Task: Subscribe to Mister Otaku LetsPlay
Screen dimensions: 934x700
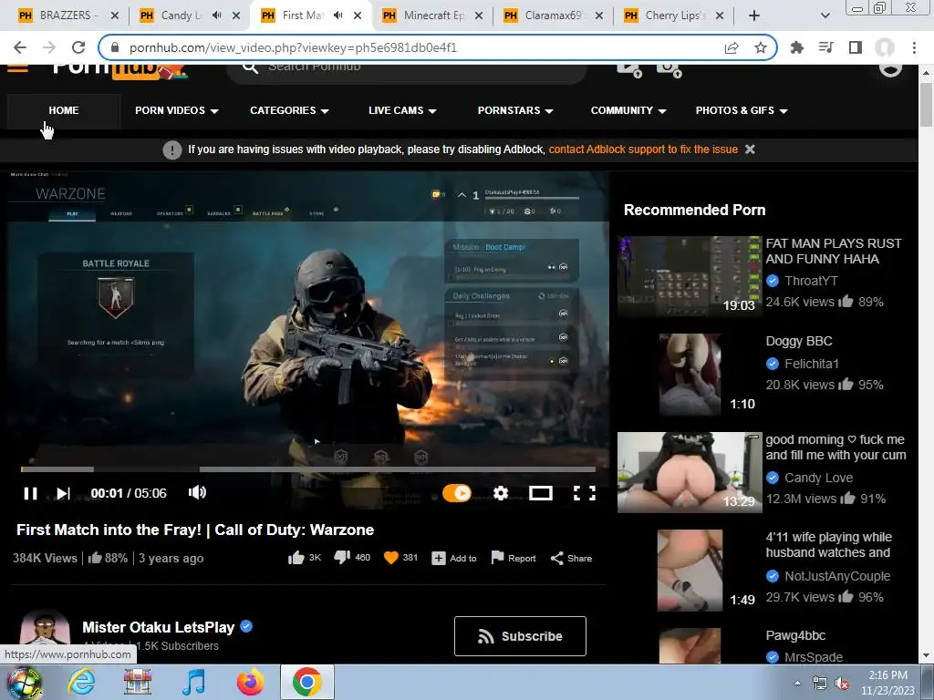Action: click(x=520, y=636)
